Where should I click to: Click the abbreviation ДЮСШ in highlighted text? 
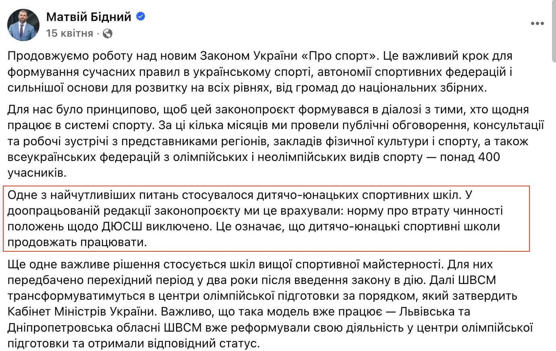pos(121,226)
